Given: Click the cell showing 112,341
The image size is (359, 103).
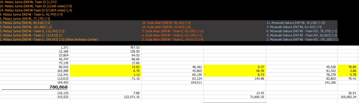Looking at the screenshot, I should point(35,75).
